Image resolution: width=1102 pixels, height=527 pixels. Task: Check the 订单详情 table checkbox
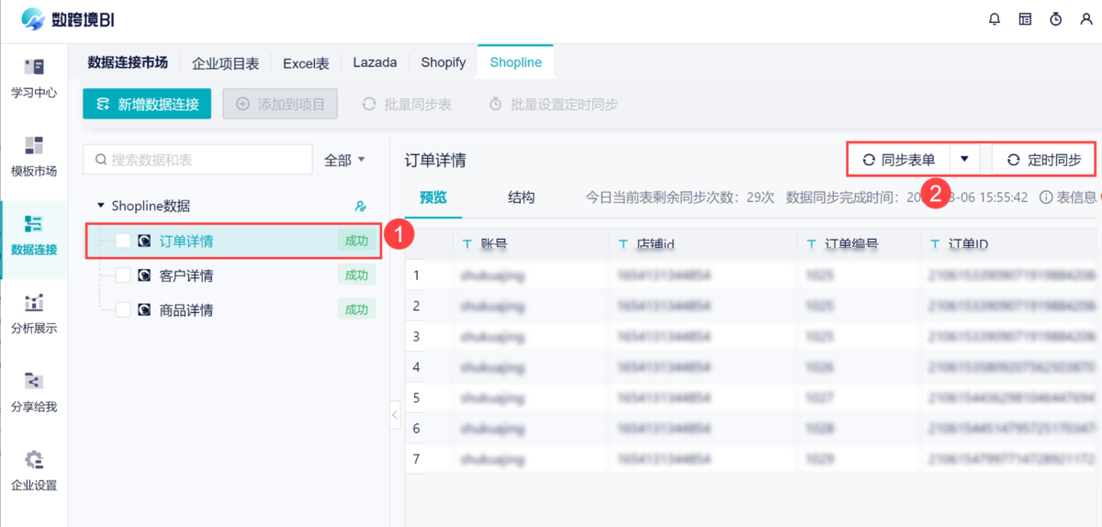pyautogui.click(x=123, y=241)
